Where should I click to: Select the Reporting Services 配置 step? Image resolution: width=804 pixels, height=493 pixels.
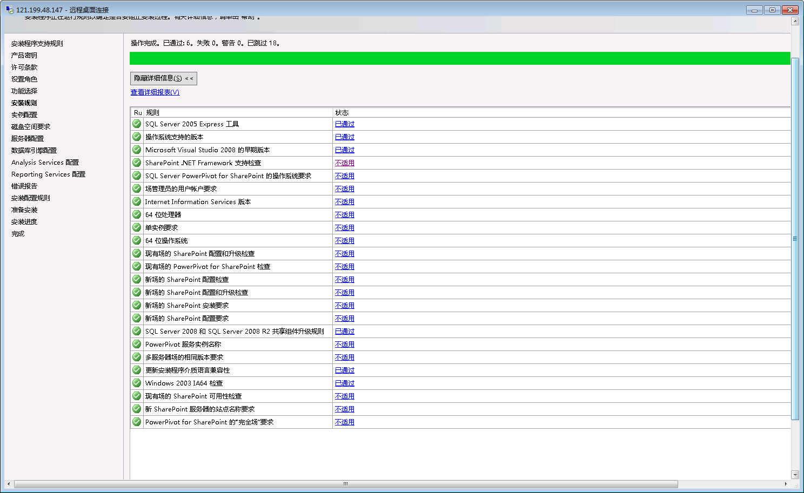[x=49, y=174]
